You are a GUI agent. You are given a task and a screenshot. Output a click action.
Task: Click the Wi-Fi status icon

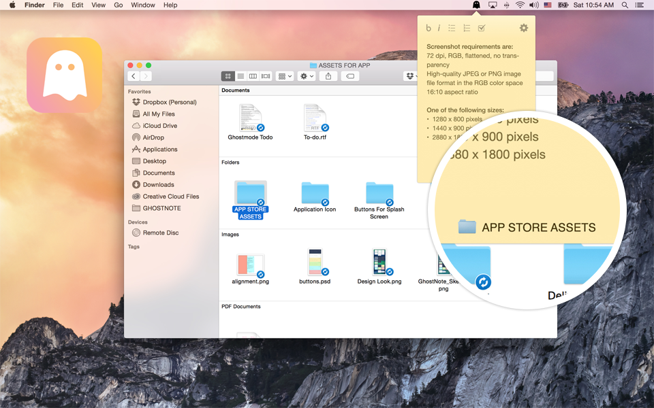520,5
